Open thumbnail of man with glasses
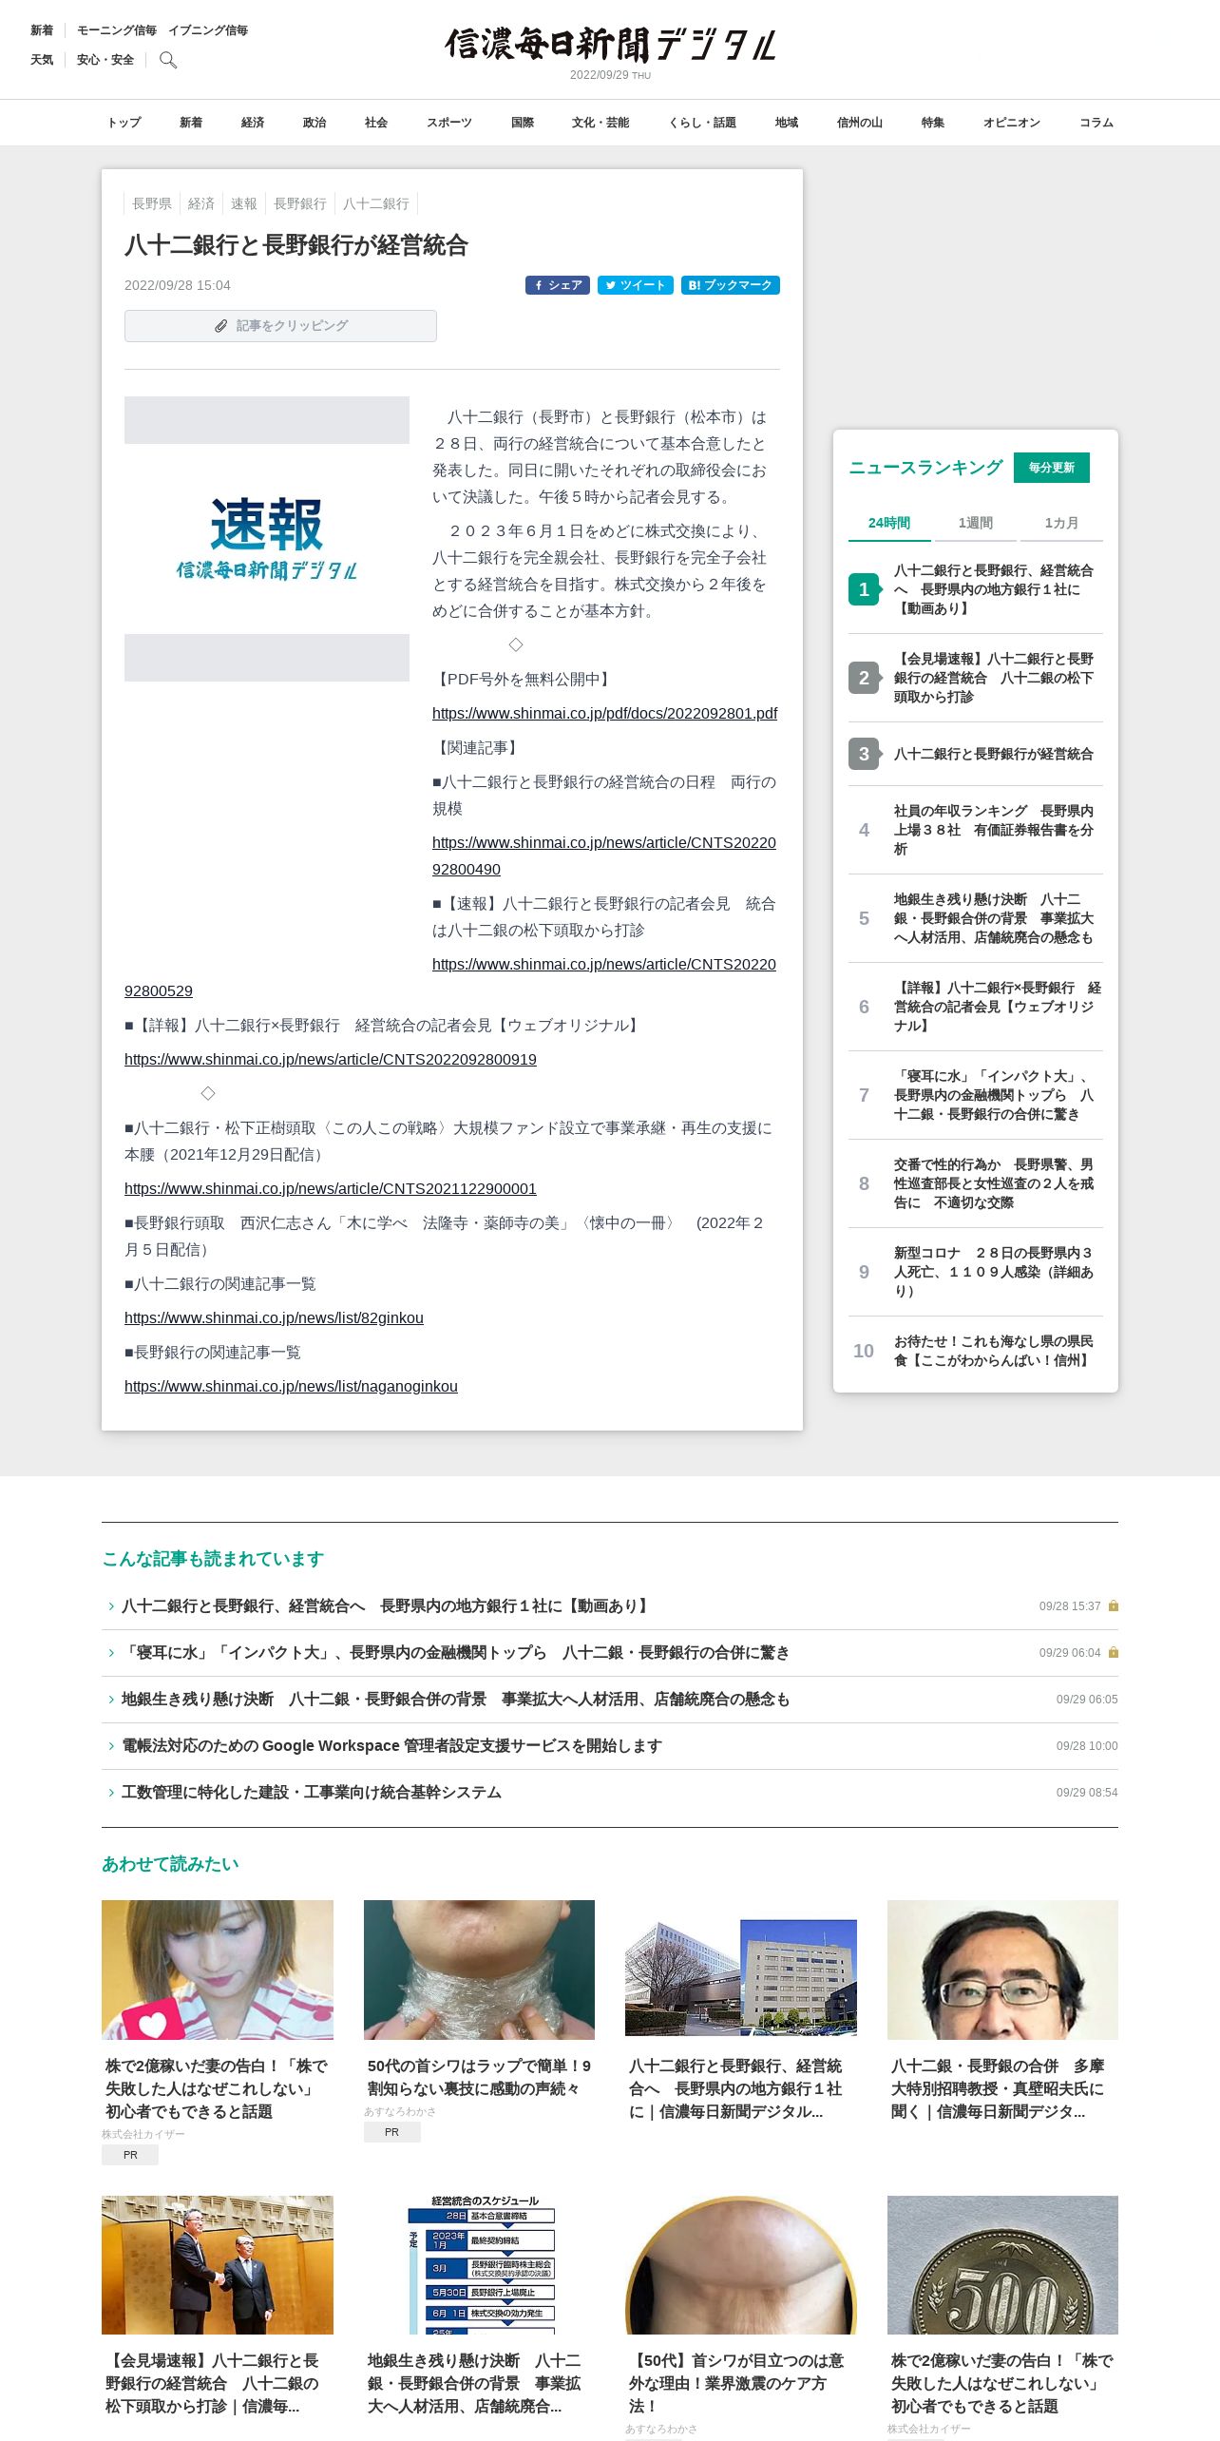 (1002, 1970)
